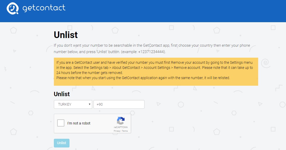Click the reCAPTCHA logo icon
Viewport: 286px width, 150px height.
pyautogui.click(x=121, y=121)
